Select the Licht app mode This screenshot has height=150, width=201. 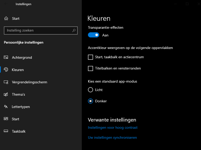91,90
